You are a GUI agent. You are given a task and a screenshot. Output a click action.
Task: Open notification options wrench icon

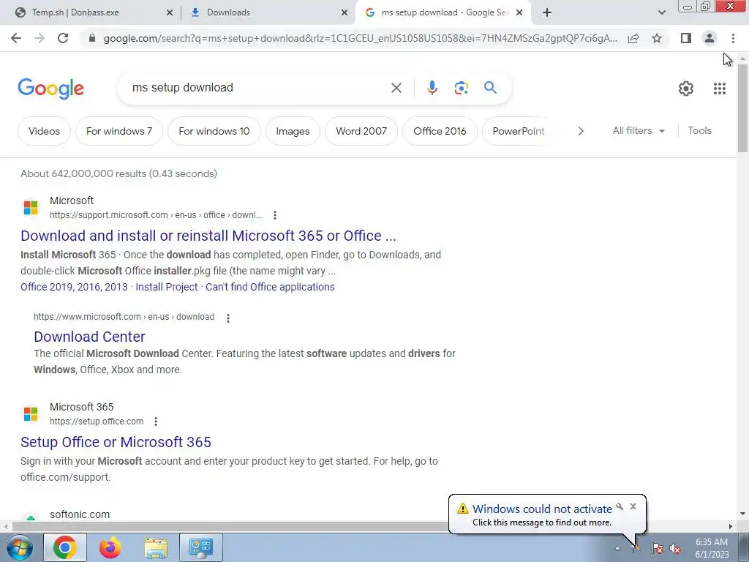[x=620, y=506]
